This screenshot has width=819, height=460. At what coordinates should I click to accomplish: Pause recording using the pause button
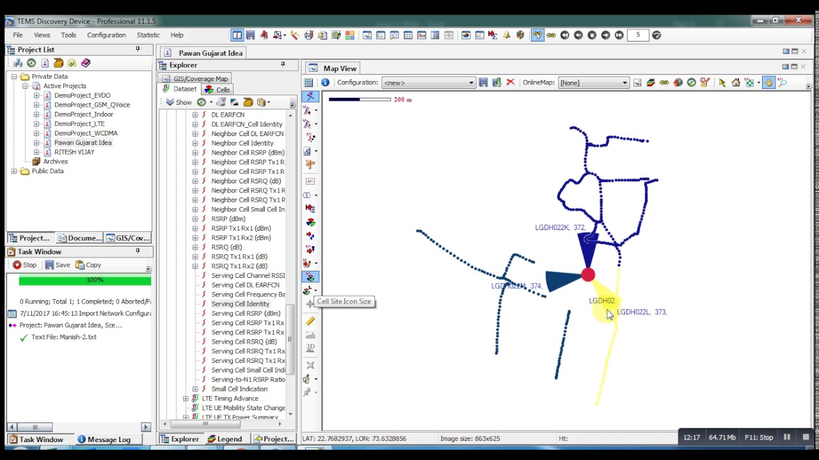click(787, 438)
